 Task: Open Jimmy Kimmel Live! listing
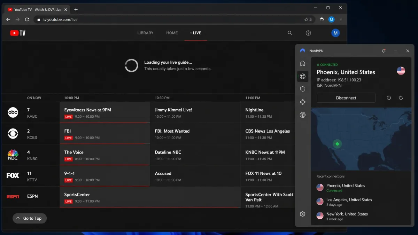click(195, 112)
